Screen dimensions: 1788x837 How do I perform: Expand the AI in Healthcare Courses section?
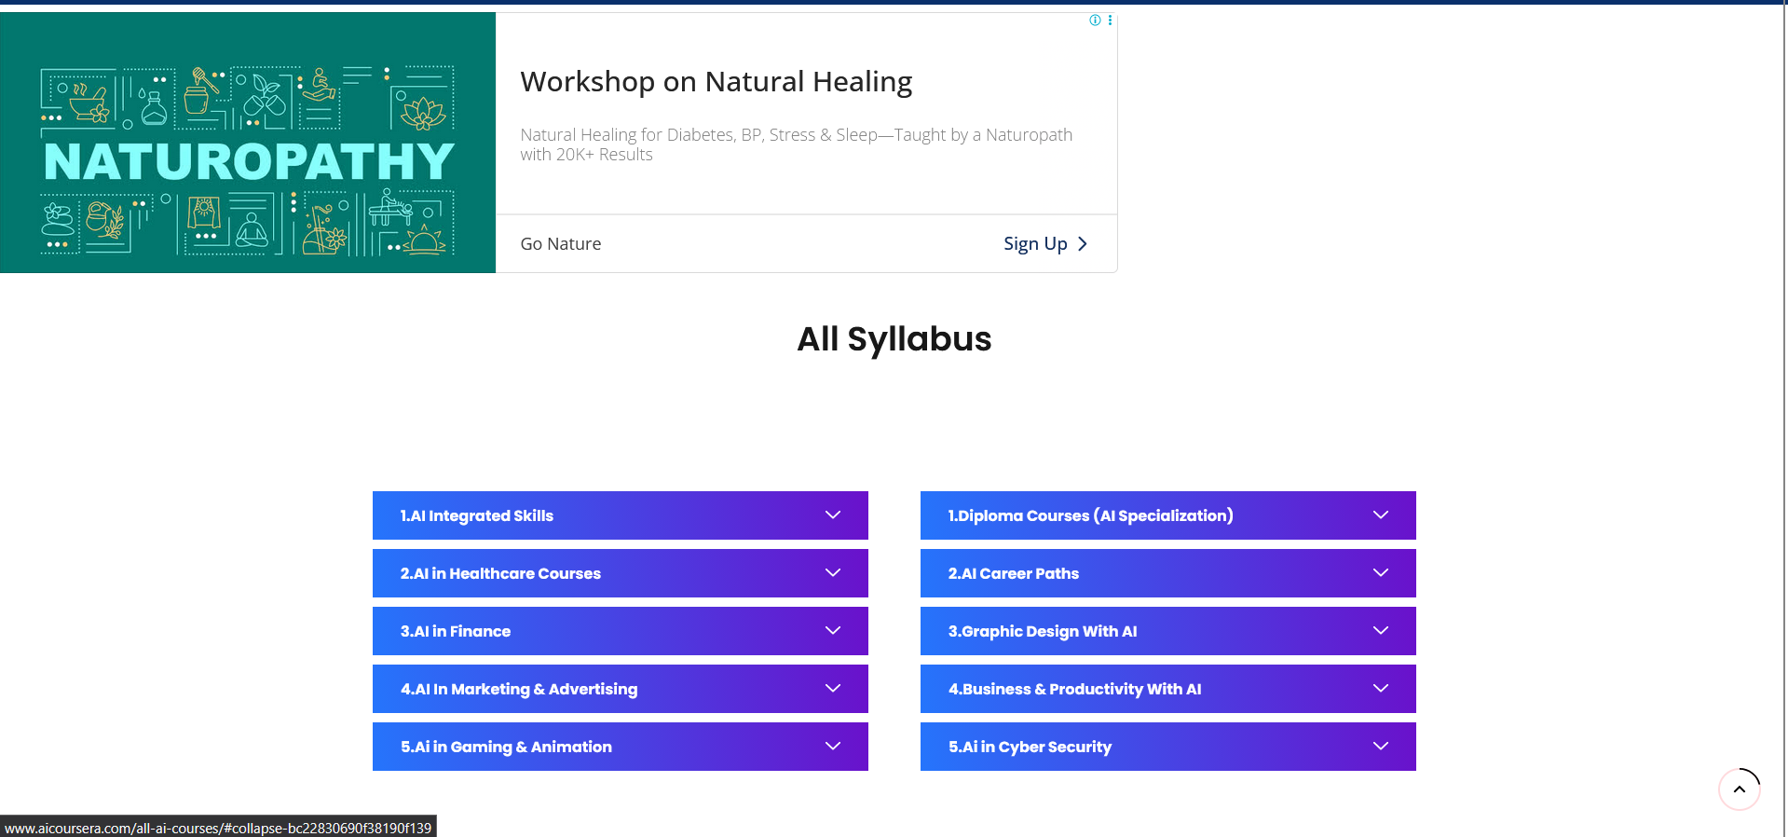500,573
